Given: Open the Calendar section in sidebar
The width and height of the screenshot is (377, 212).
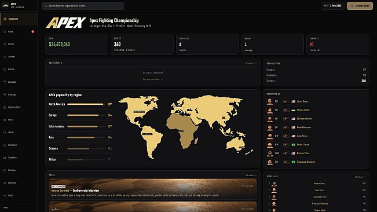Looking at the screenshot, I should click(19, 82).
